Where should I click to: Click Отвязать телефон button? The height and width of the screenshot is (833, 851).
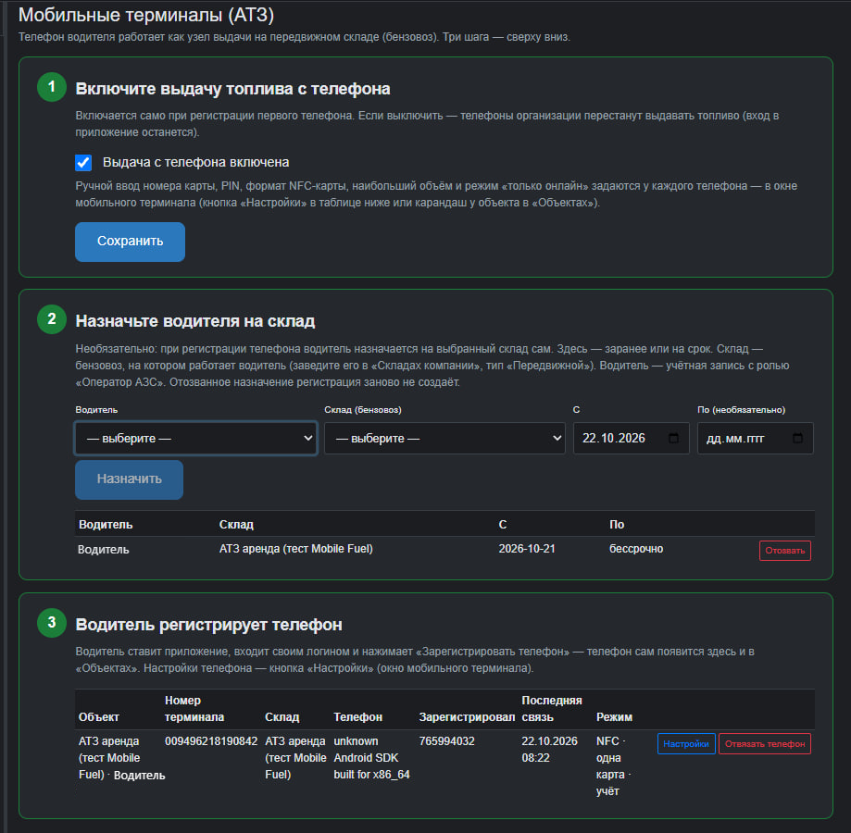765,743
